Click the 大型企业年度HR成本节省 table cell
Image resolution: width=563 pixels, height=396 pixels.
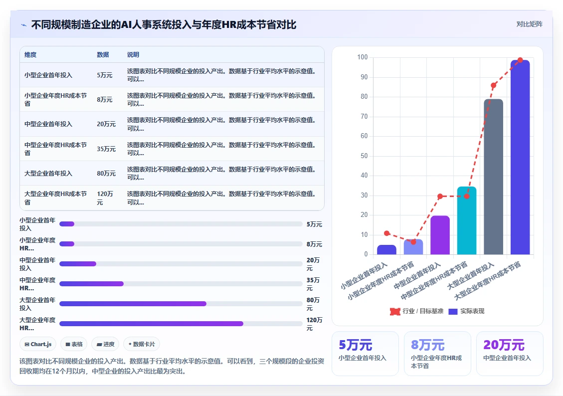(x=56, y=198)
